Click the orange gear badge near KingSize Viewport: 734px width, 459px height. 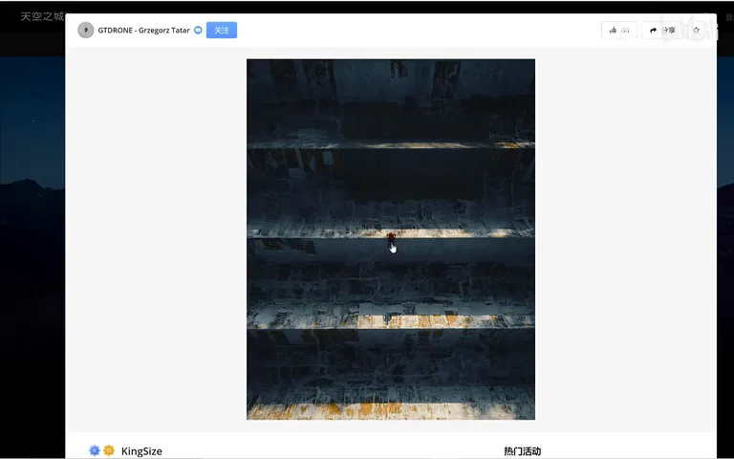[x=109, y=450]
